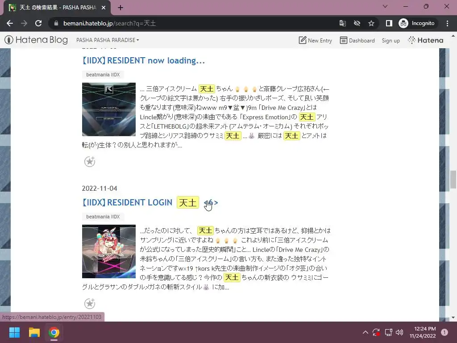The image size is (457, 343).
Task: Select beatmania IIDX tag under now loading post
Action: [x=103, y=75]
